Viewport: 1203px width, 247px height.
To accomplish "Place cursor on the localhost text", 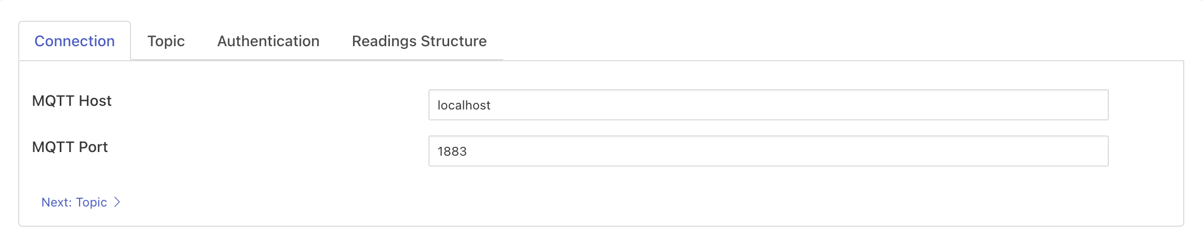I will [x=464, y=105].
